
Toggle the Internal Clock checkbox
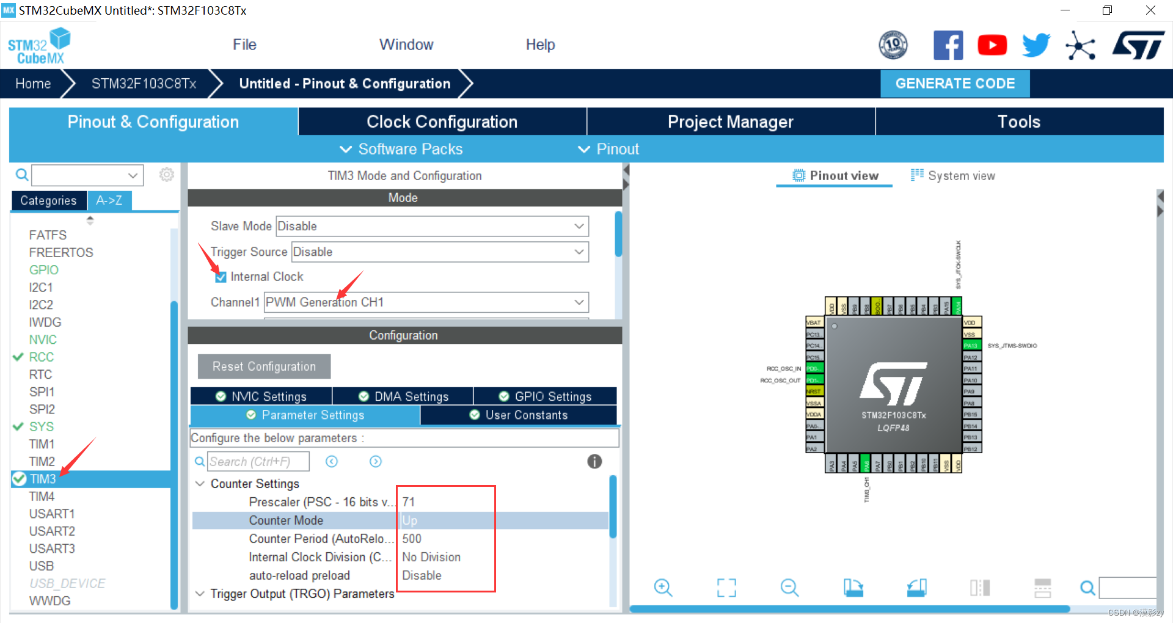(221, 277)
